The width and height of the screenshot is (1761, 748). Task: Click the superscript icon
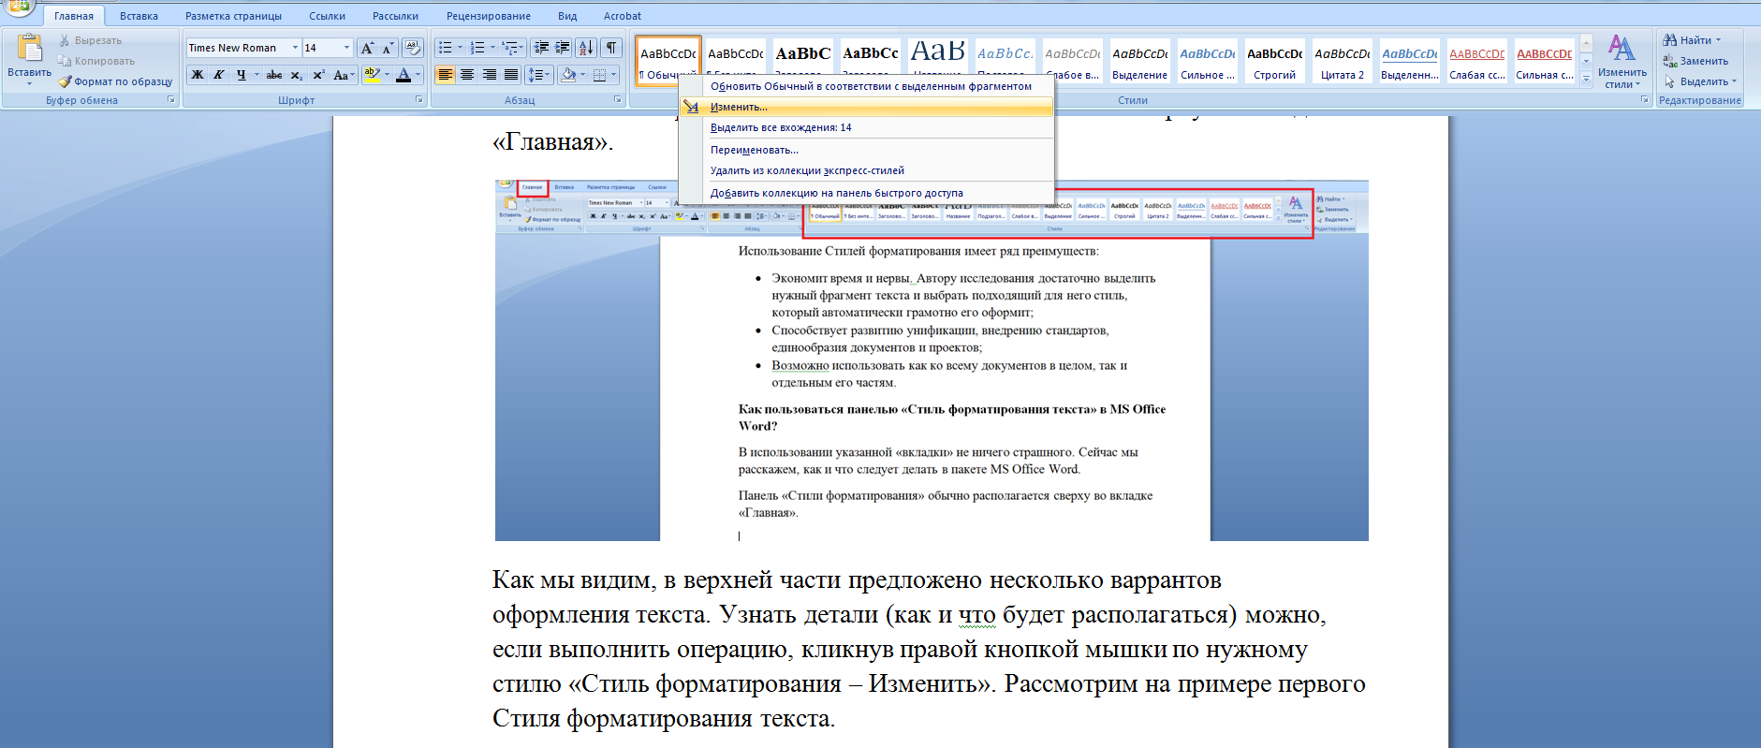coord(318,75)
